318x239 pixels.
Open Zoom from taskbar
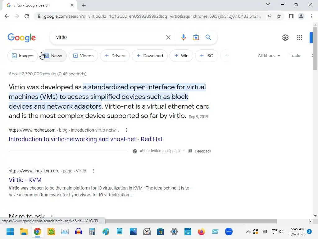229,232
